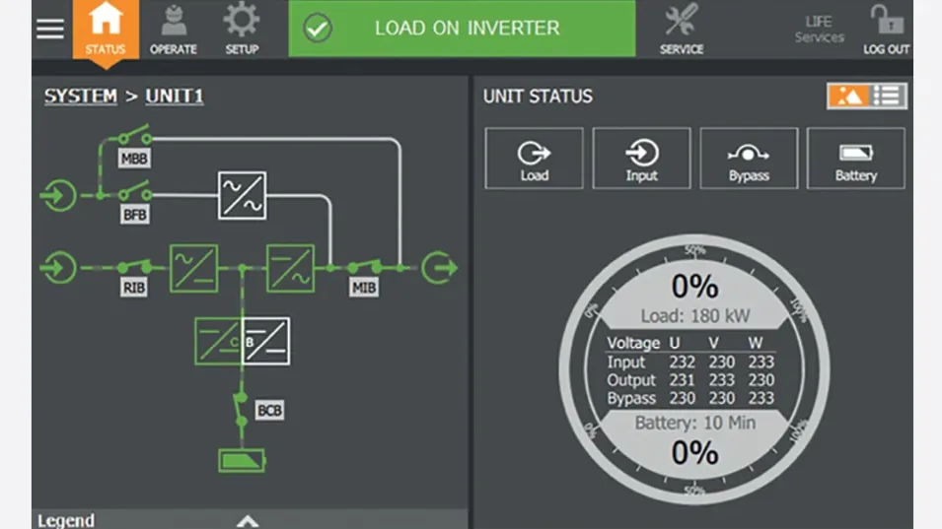Open LIFE Services
Image resolution: width=942 pixels, height=529 pixels.
819,30
